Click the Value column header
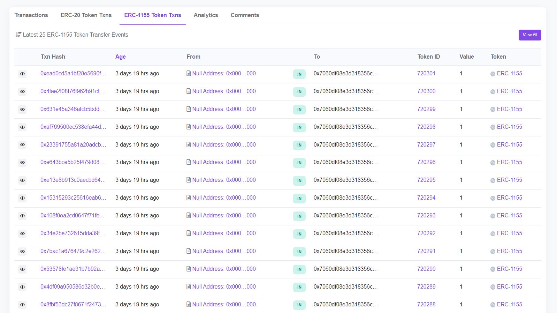This screenshot has width=557, height=313. 467,57
